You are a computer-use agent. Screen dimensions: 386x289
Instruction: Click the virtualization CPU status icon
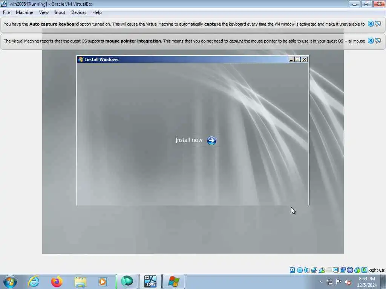click(x=350, y=270)
